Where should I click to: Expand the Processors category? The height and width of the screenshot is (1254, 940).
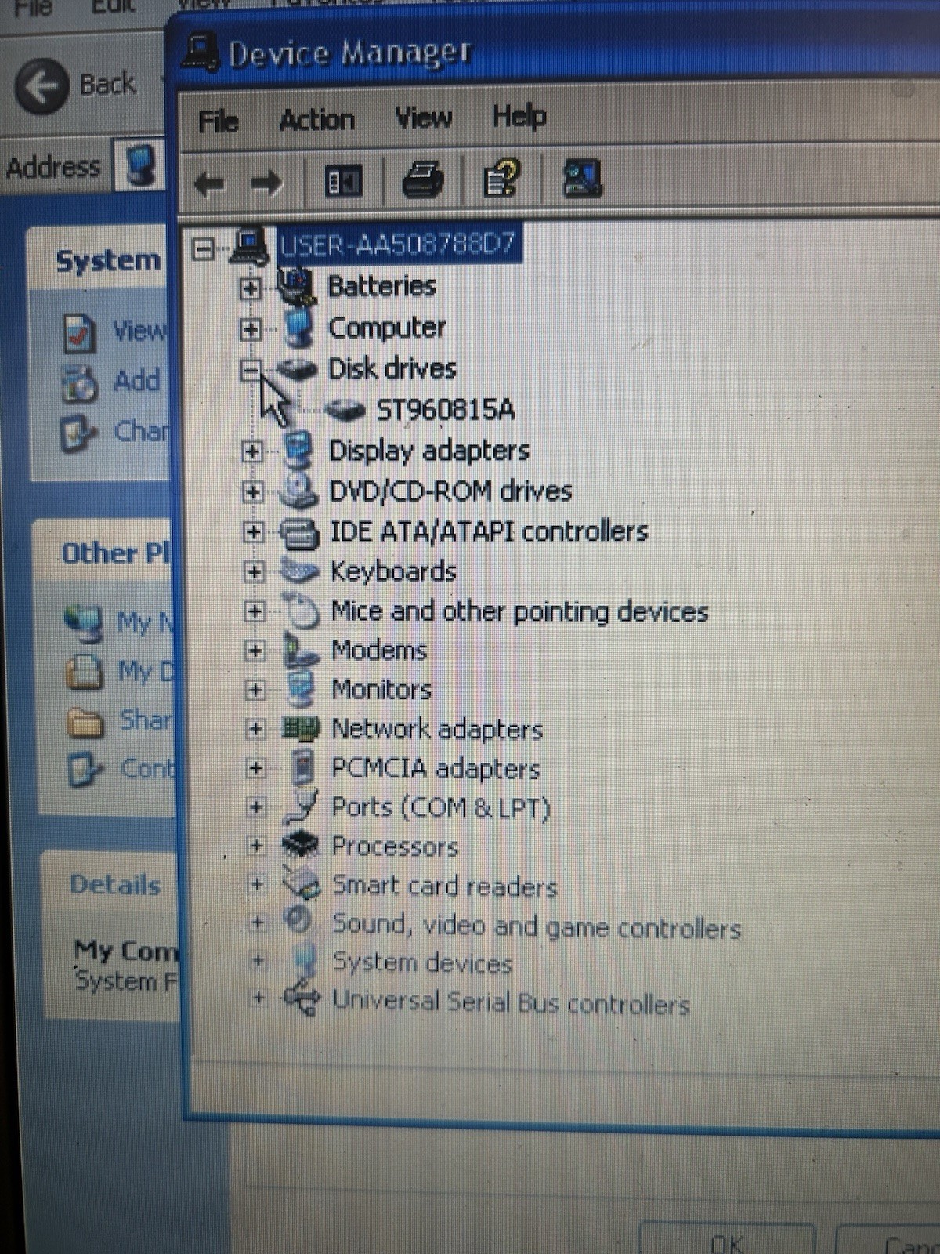point(256,846)
